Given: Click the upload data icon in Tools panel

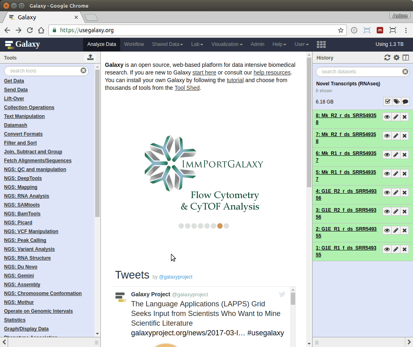Looking at the screenshot, I should [x=90, y=58].
